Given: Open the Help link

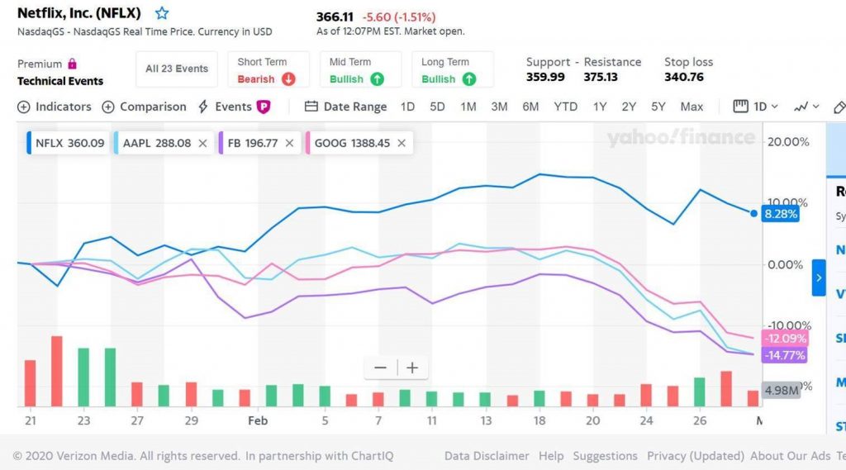Looking at the screenshot, I should 551,456.
